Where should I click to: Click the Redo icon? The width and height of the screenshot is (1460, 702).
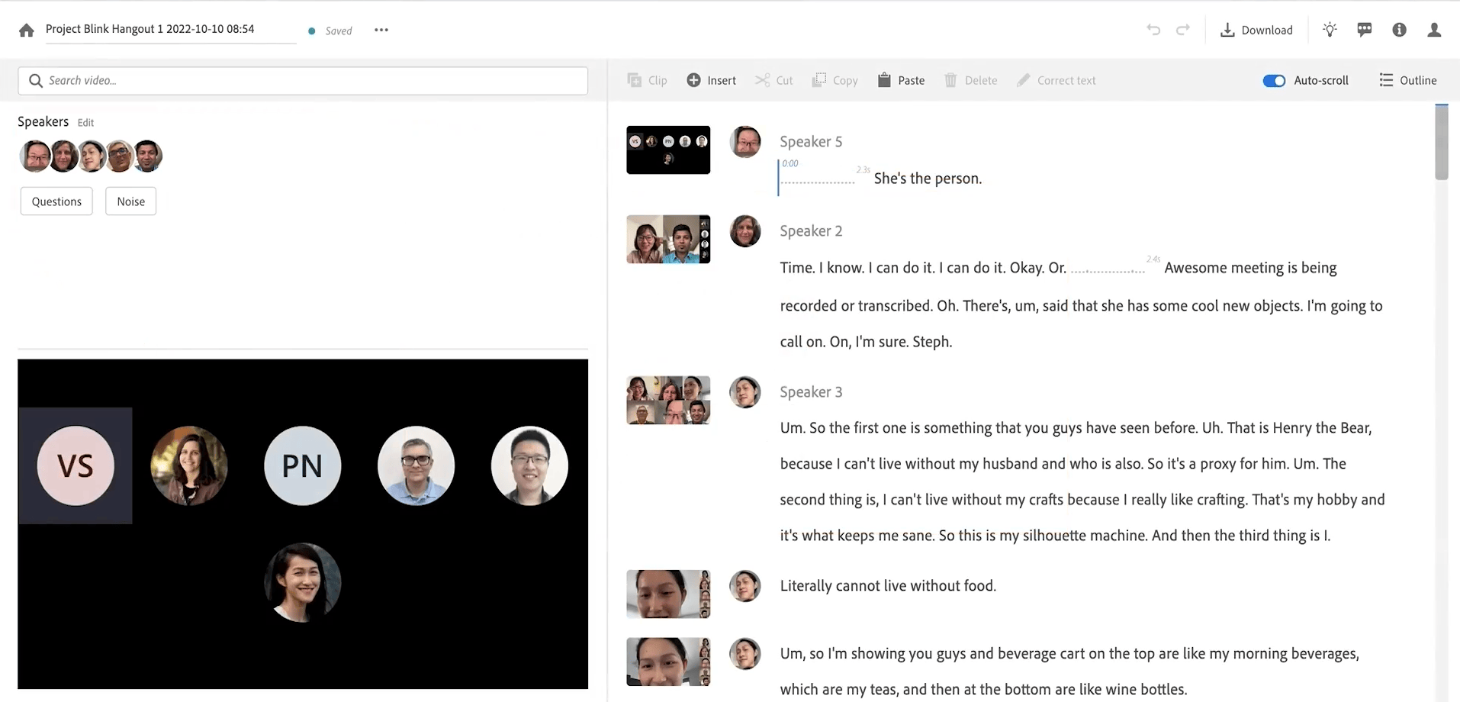[x=1182, y=30]
